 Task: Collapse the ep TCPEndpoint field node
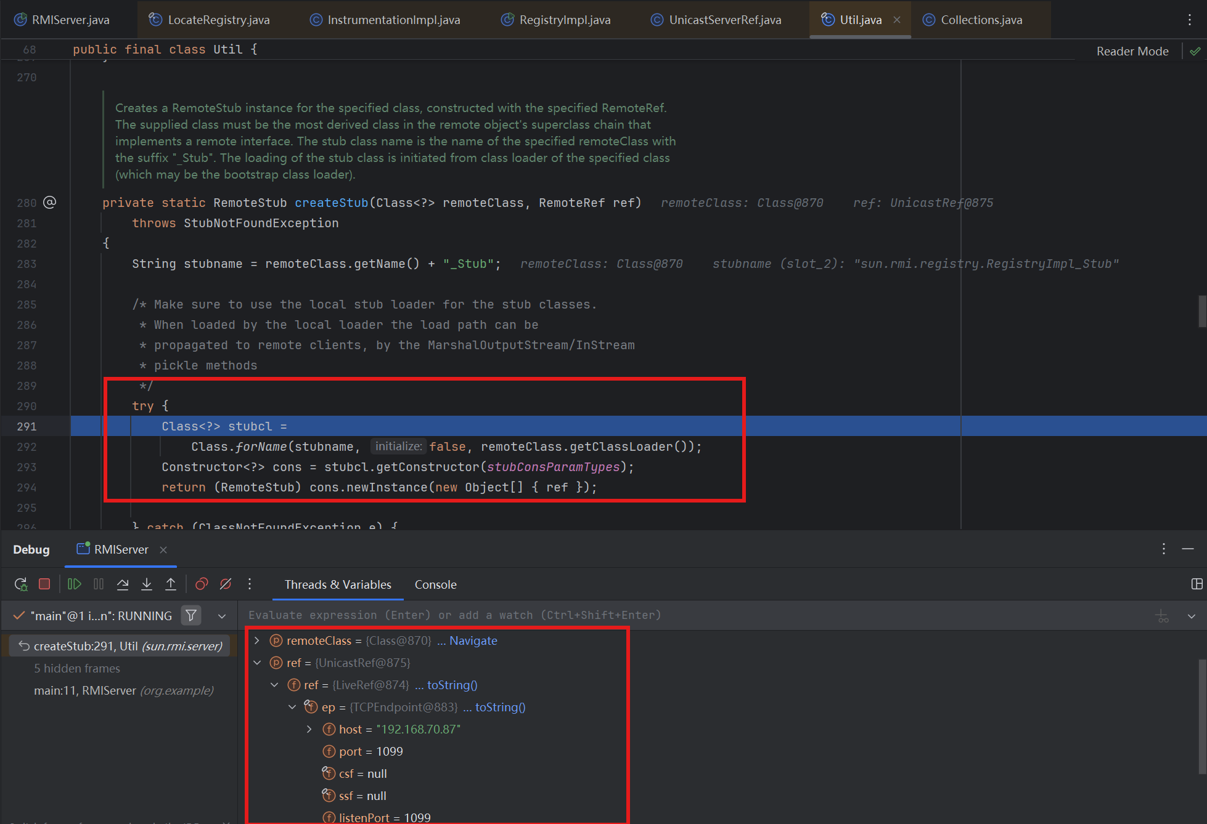click(292, 707)
